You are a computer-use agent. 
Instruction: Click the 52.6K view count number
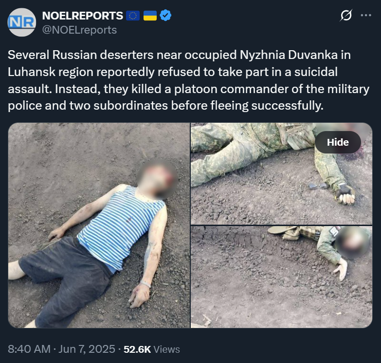click(137, 349)
